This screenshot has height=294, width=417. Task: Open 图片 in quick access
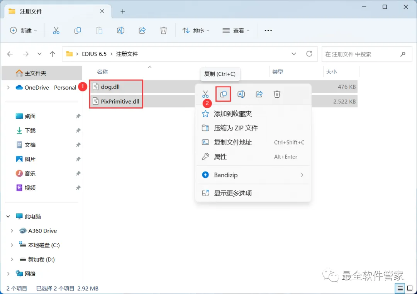click(30, 160)
